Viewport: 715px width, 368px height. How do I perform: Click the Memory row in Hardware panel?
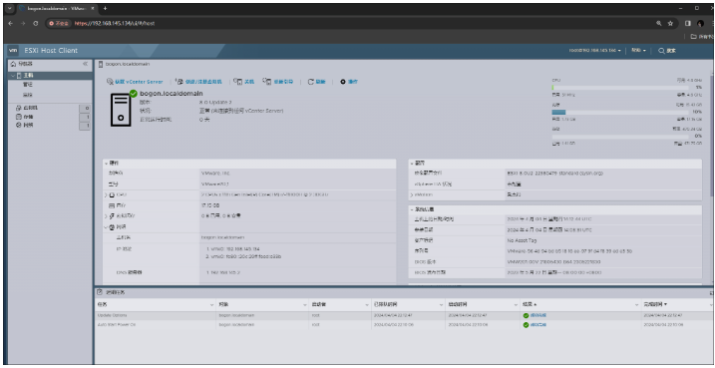249,205
